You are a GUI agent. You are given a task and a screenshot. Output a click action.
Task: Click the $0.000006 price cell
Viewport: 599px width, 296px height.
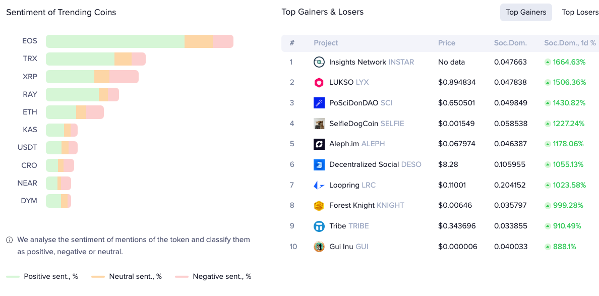pos(458,247)
